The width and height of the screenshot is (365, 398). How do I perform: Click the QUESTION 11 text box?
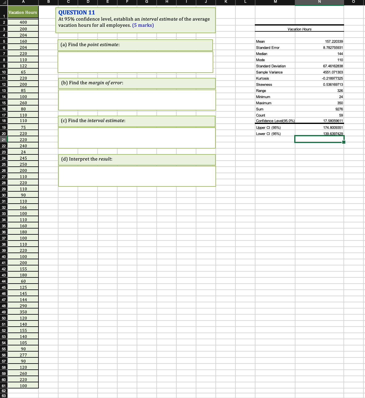coord(136,20)
